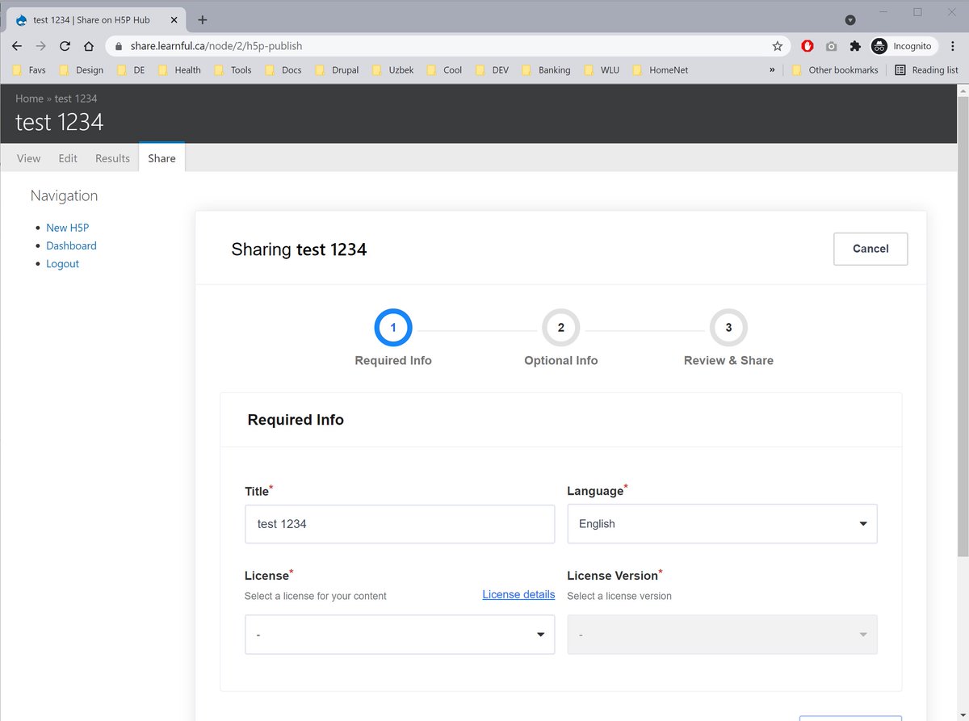Open the Extensions puzzle-piece menu
The image size is (969, 721).
pos(855,46)
